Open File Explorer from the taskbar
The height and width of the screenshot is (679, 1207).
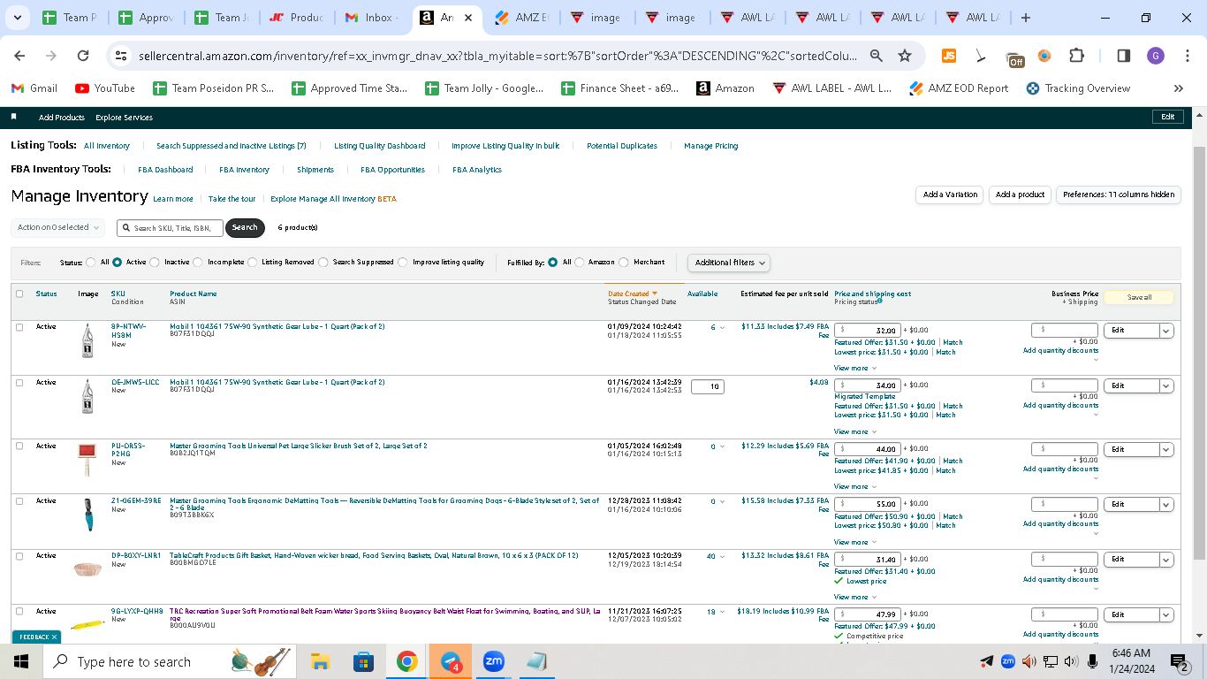point(320,661)
